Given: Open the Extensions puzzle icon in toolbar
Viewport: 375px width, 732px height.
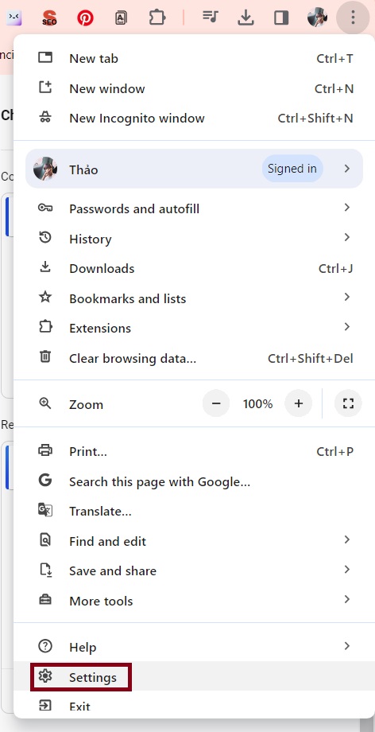Looking at the screenshot, I should pyautogui.click(x=157, y=18).
